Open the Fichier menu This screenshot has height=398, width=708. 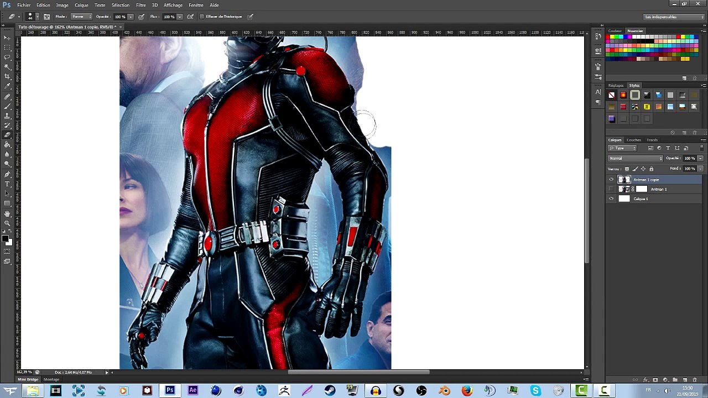point(24,5)
